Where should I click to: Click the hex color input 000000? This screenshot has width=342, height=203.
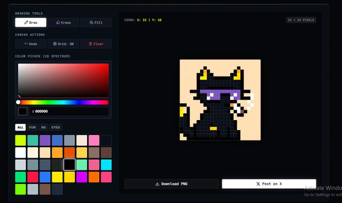point(69,112)
